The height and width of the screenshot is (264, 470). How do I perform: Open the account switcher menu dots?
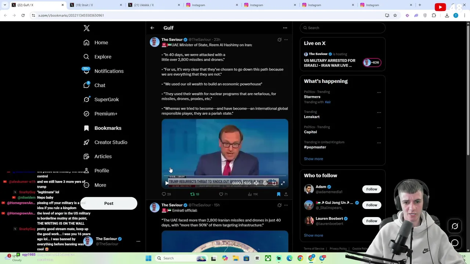[x=138, y=241]
